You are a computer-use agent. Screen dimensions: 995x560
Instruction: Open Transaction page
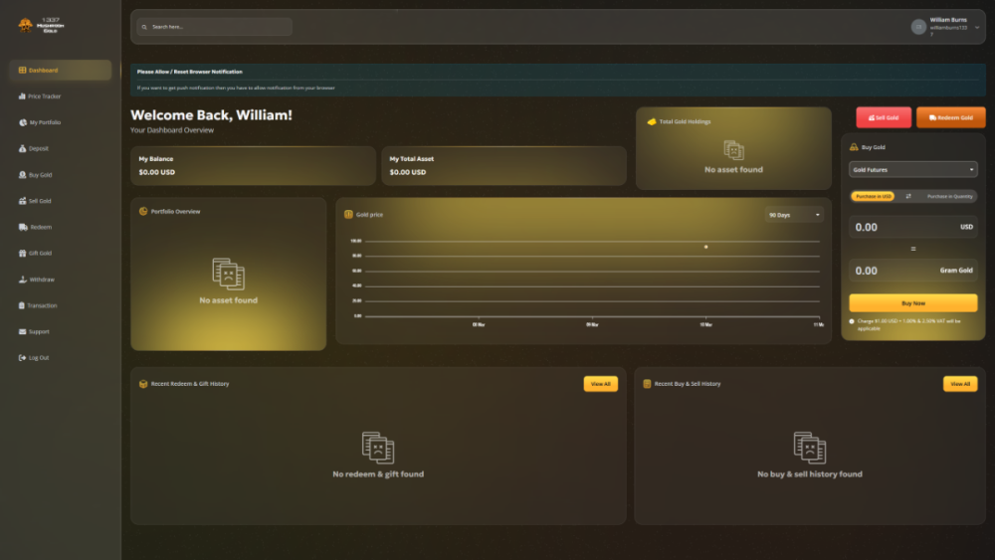click(38, 305)
